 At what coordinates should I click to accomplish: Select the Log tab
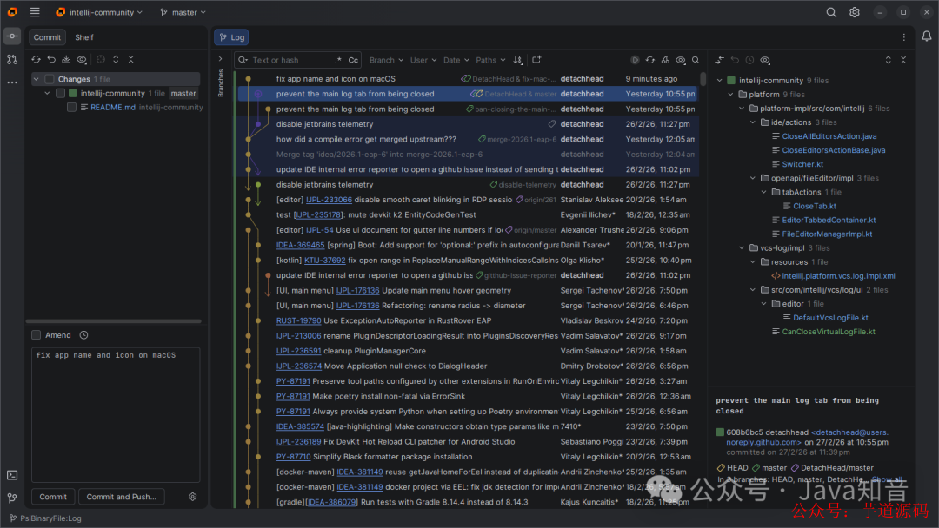click(x=232, y=37)
